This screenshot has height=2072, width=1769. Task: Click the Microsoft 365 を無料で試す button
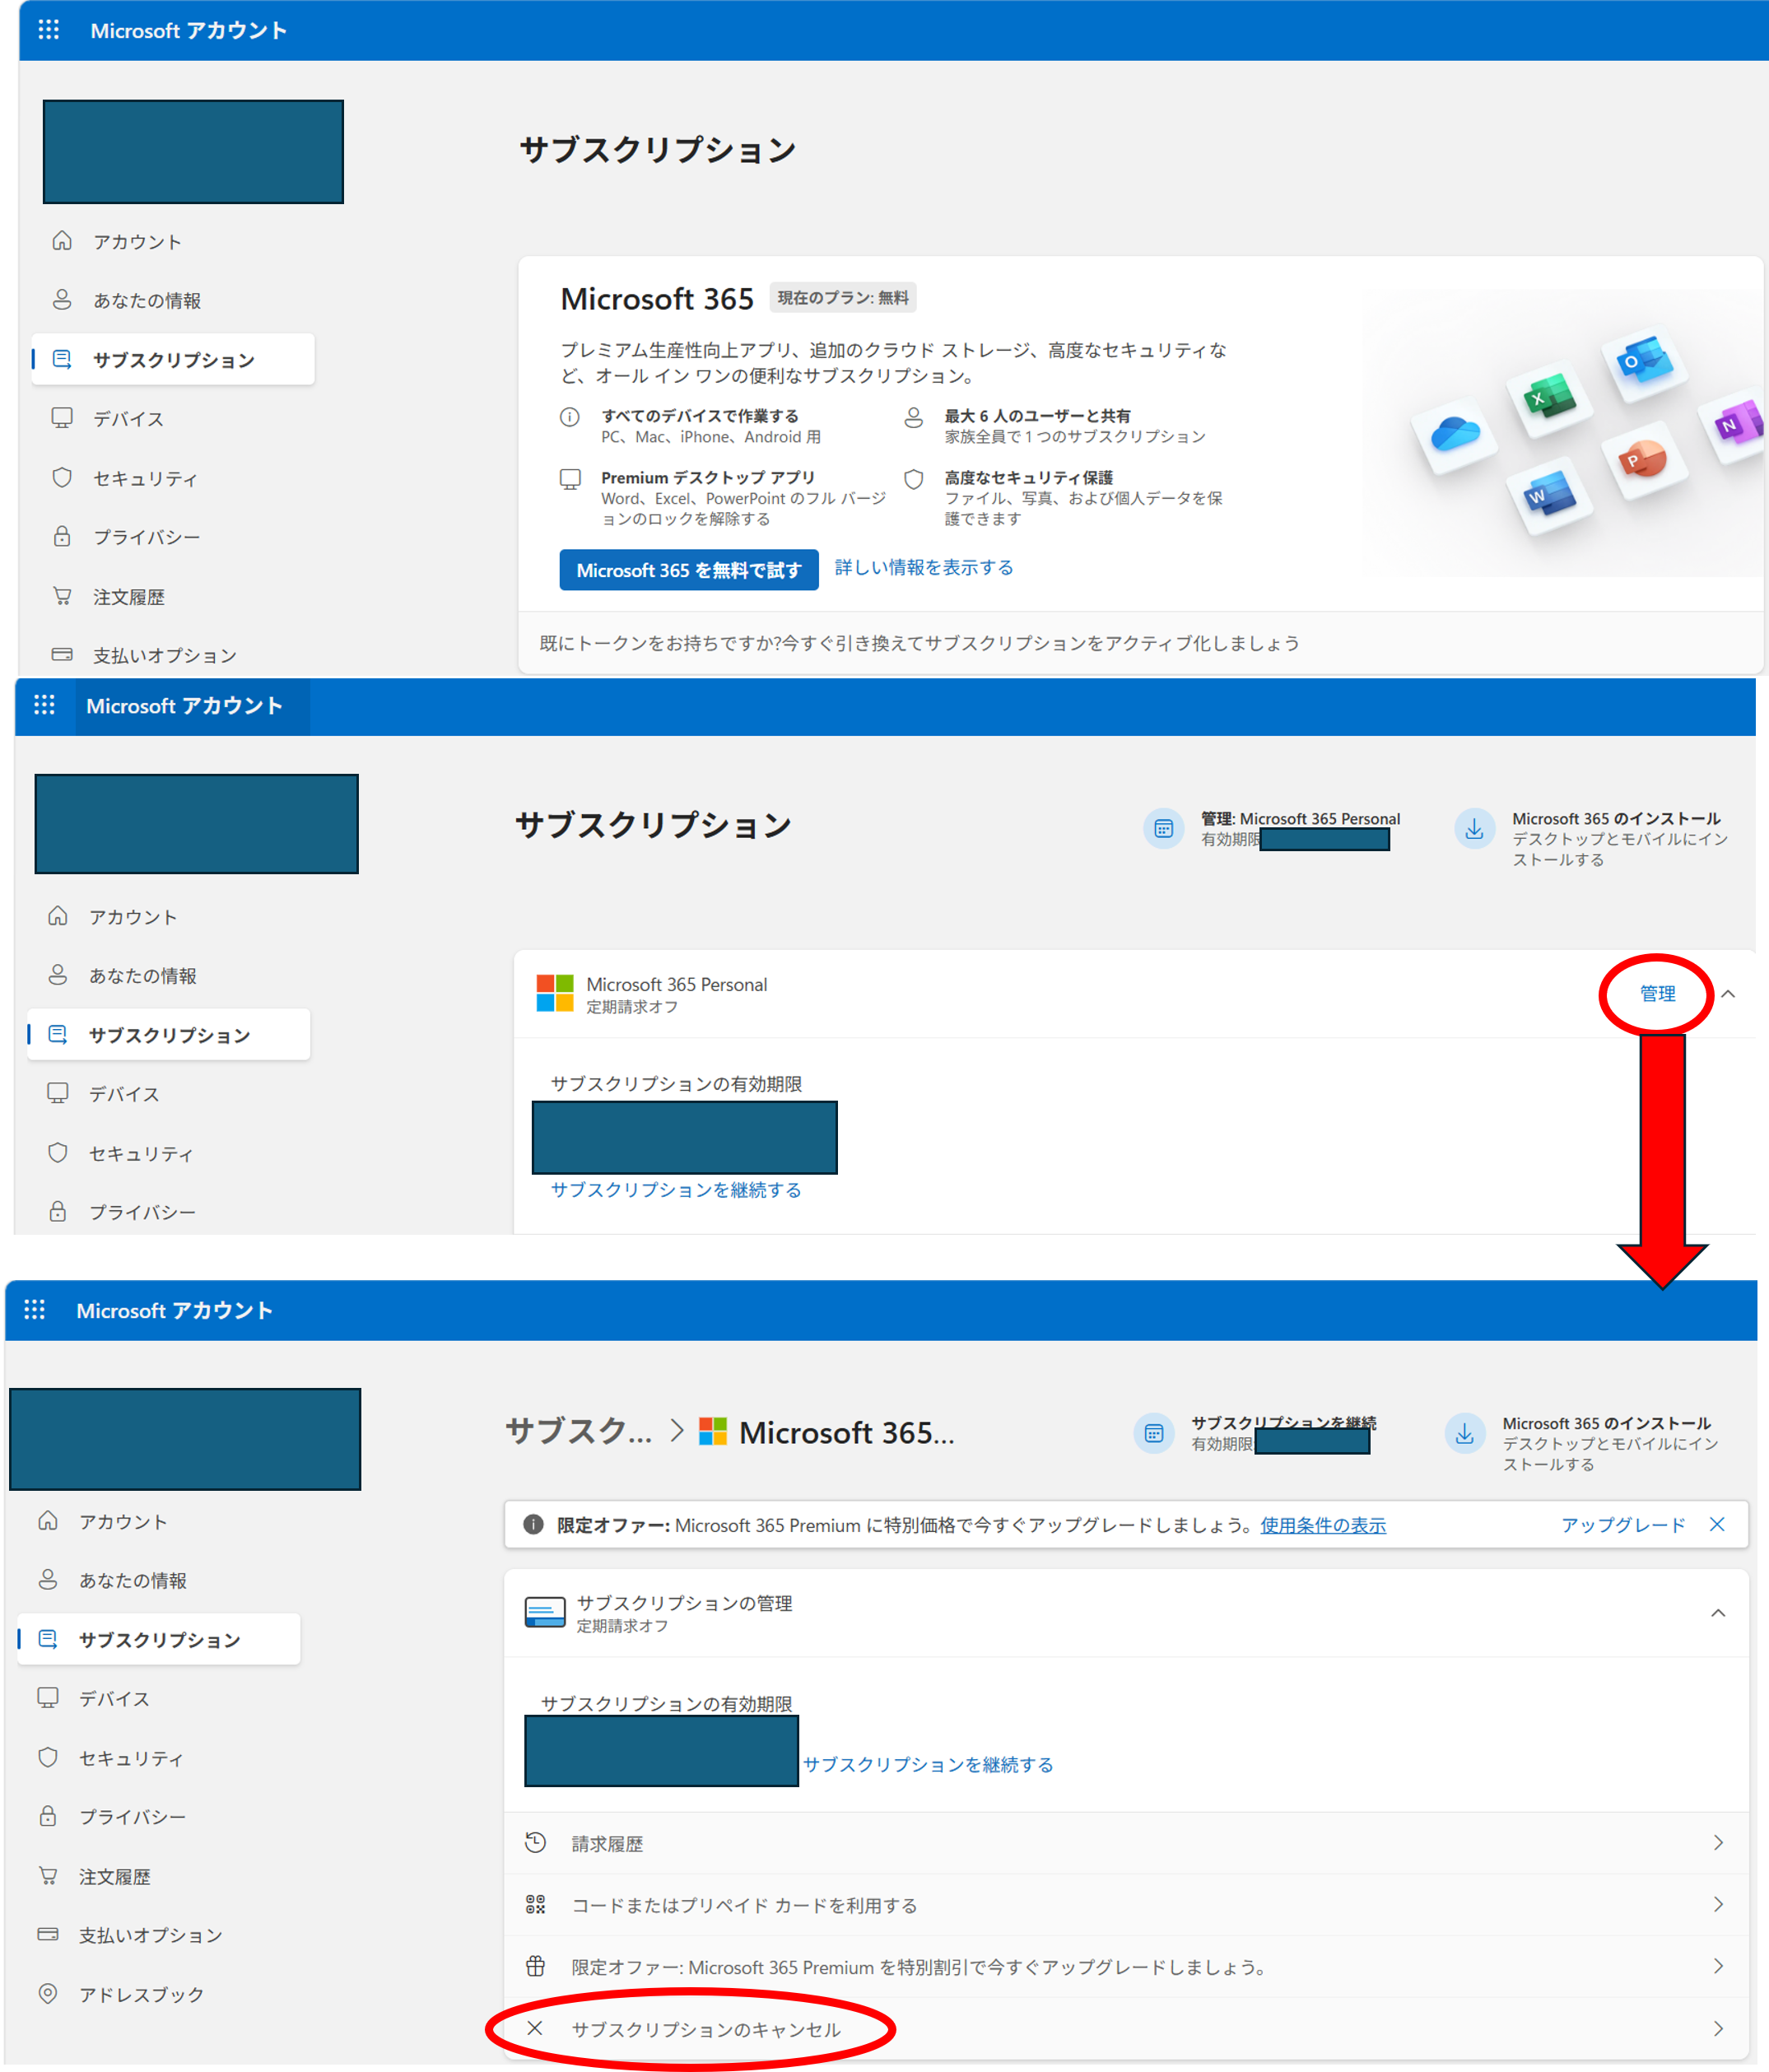tap(689, 570)
